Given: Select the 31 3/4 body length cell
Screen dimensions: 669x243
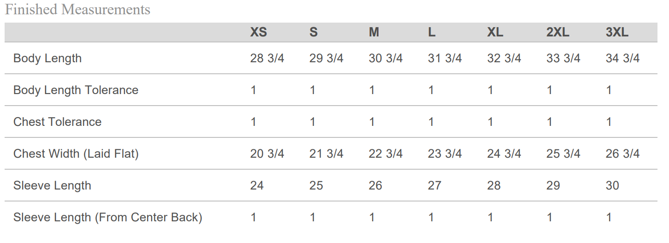Looking at the screenshot, I should click(444, 58).
